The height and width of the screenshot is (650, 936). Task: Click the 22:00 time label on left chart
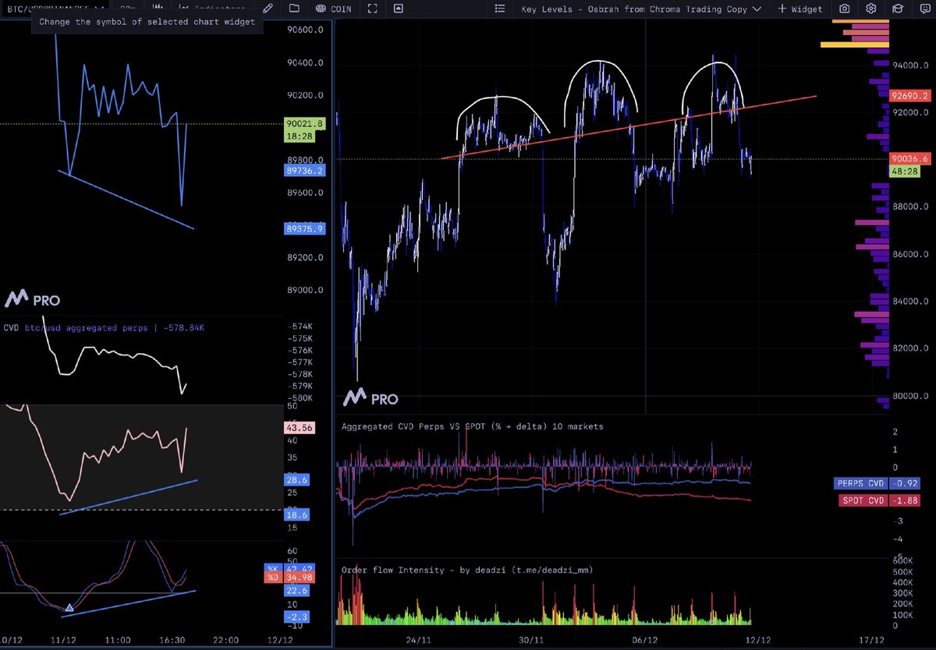coord(225,641)
